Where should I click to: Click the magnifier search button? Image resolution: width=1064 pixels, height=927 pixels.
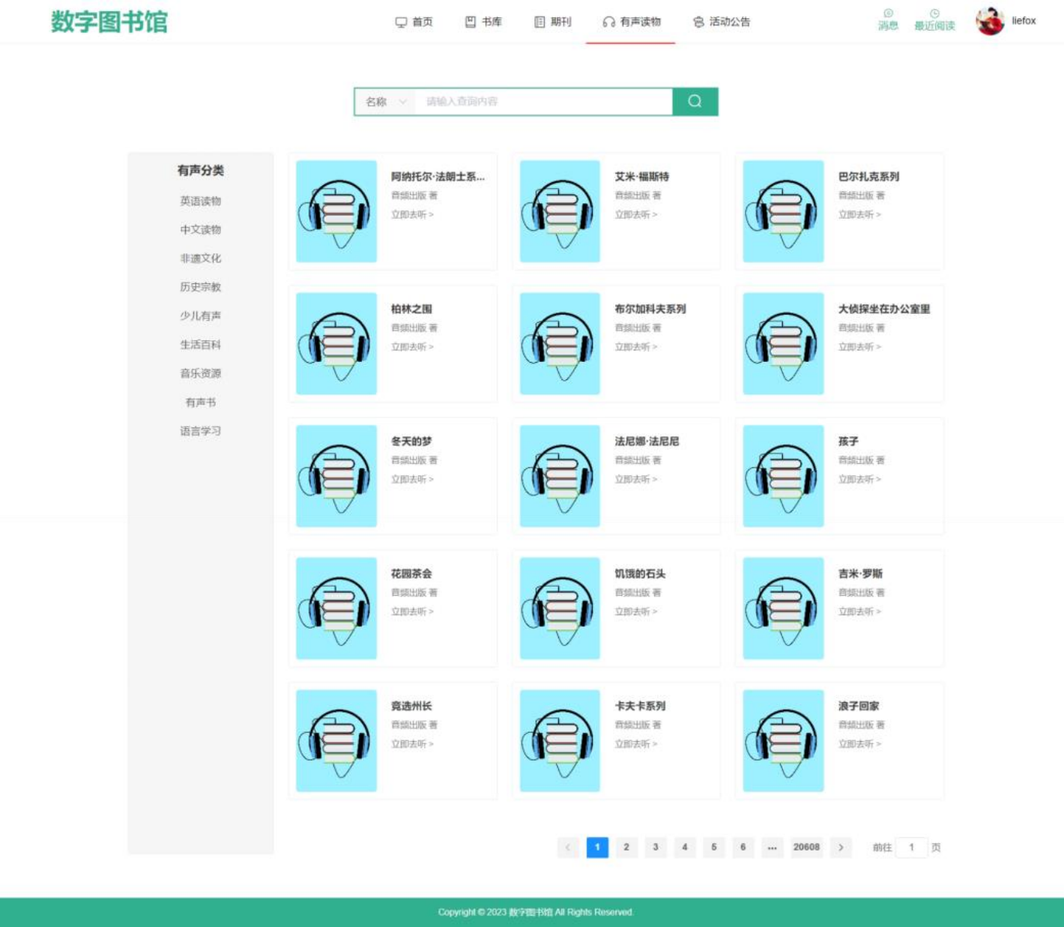coord(695,101)
